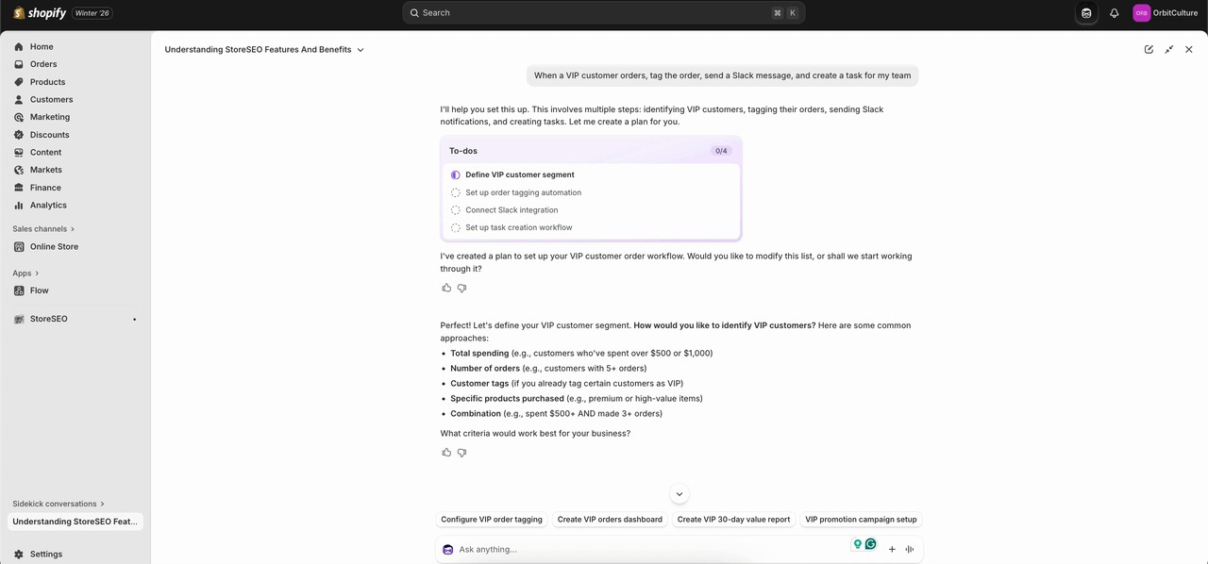This screenshot has height=564, width=1208.
Task: Click the Create VIP 30-day value report suggestion
Action: 733,520
